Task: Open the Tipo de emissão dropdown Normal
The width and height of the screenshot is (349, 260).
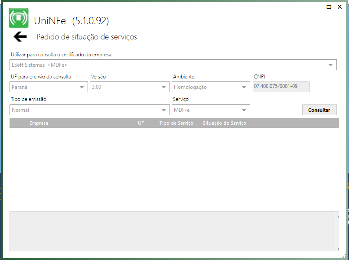Action: point(90,110)
